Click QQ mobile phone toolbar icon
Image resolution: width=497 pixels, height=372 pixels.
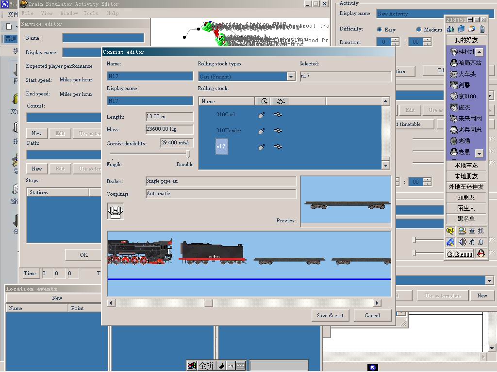(482, 30)
